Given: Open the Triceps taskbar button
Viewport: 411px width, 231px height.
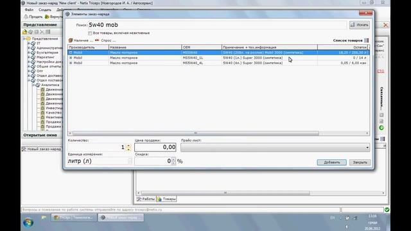Looking at the screenshot, I should click(x=74, y=218).
